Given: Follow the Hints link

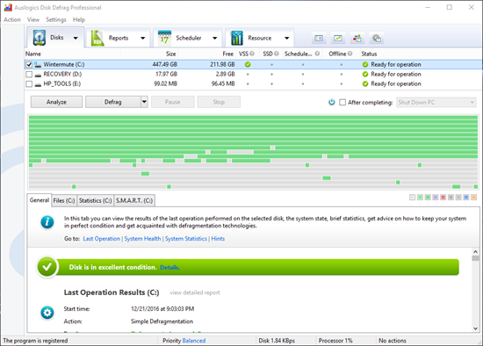Looking at the screenshot, I should click(x=218, y=239).
